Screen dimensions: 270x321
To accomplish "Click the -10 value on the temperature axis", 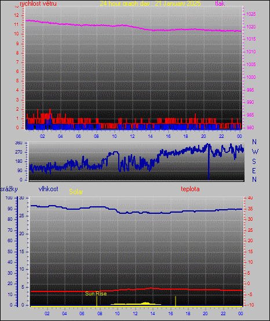I will coord(250,305).
